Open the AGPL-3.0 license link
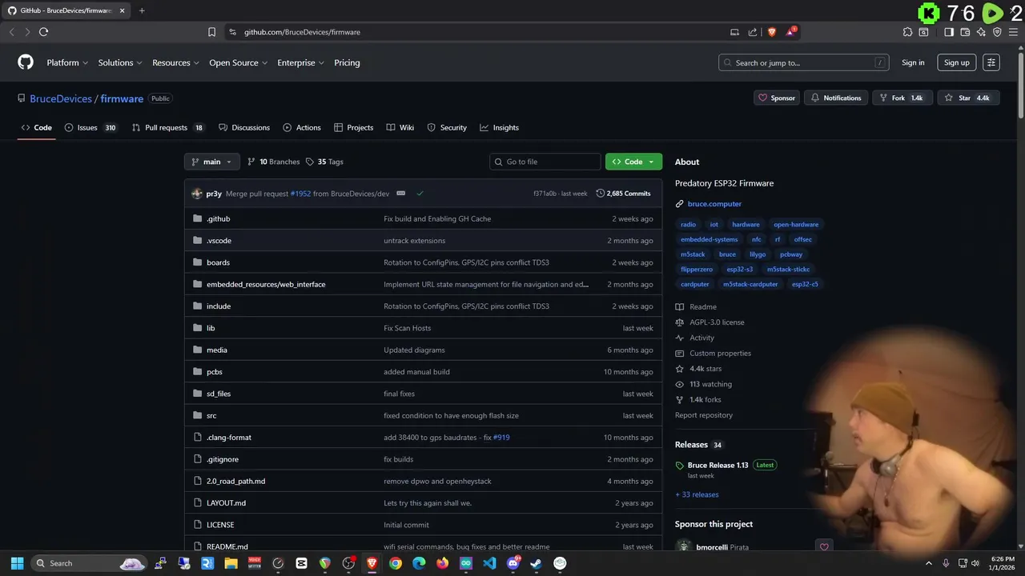 717,322
